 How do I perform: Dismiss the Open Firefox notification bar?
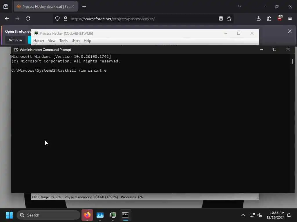coord(290,31)
